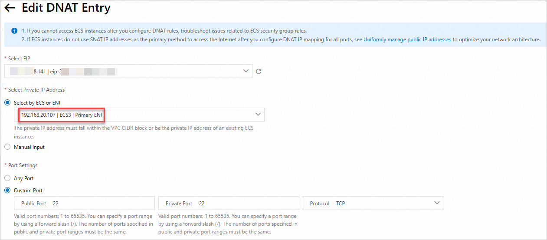Image resolution: width=547 pixels, height=240 pixels.
Task: Click the back arrow beside Edit DNAT Entry
Action: coord(10,8)
